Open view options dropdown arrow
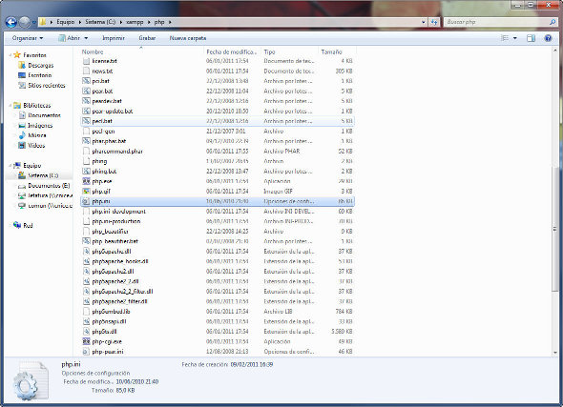The height and width of the screenshot is (407, 563). click(515, 38)
